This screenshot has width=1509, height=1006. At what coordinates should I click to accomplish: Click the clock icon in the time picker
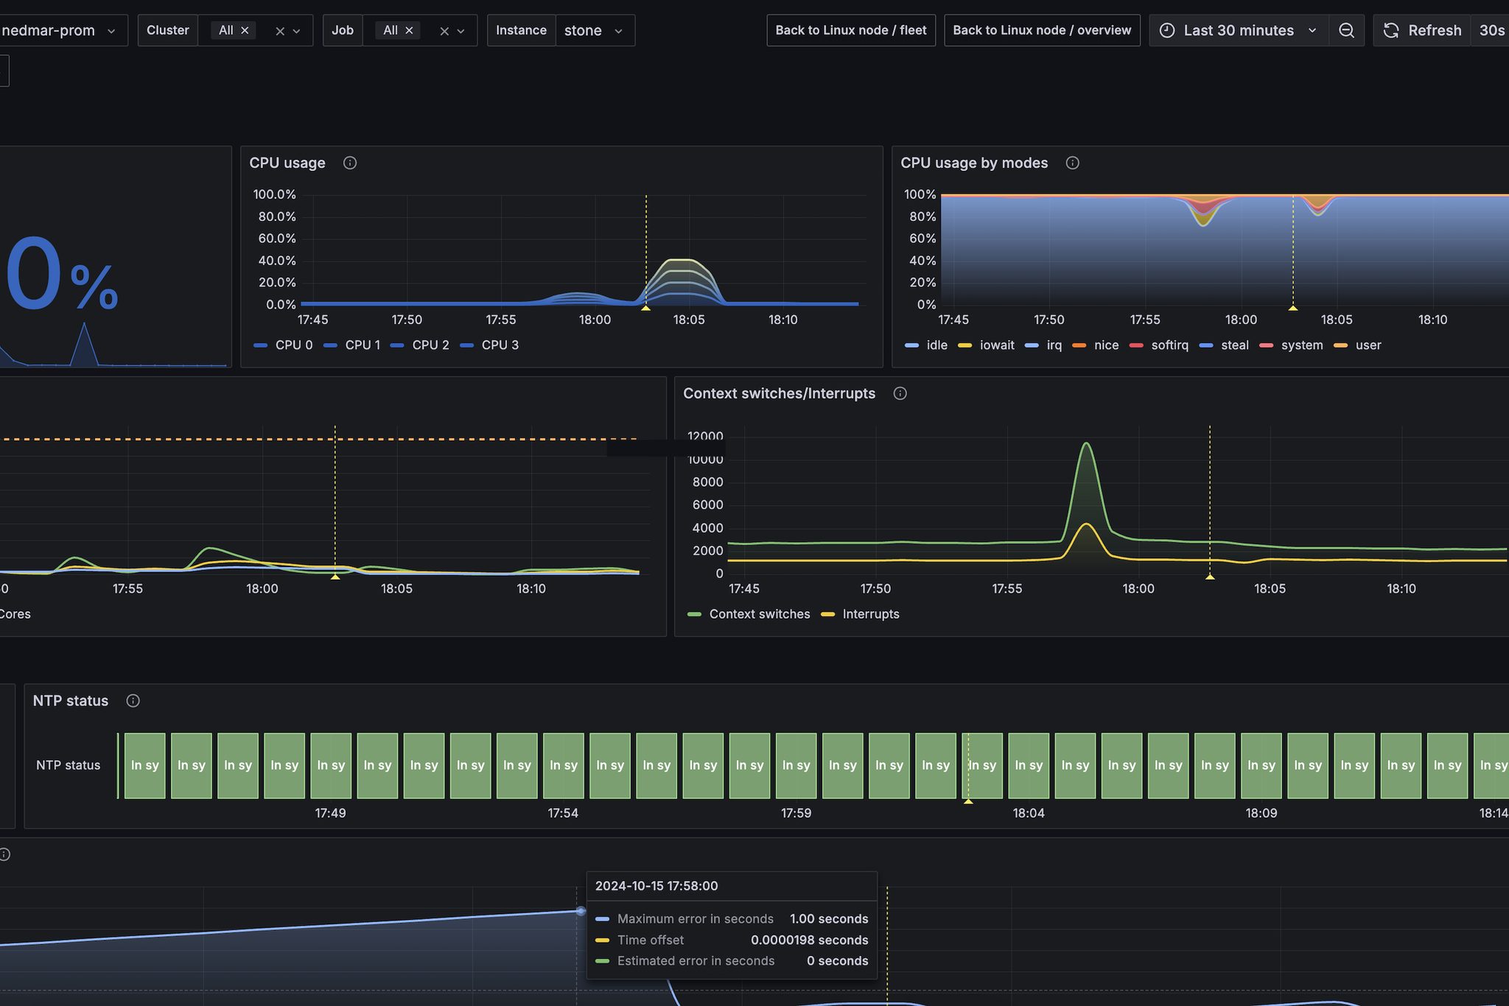(1167, 30)
